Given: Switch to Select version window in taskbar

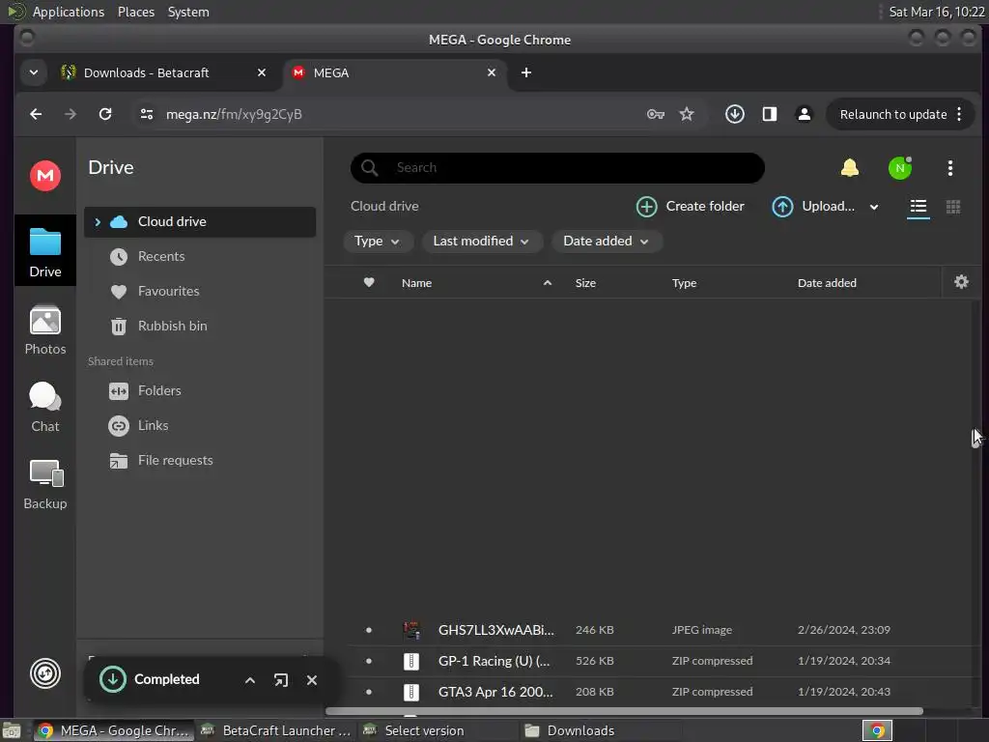Looking at the screenshot, I should click(x=436, y=730).
